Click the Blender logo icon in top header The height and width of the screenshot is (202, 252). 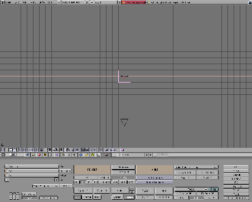coord(123,2)
